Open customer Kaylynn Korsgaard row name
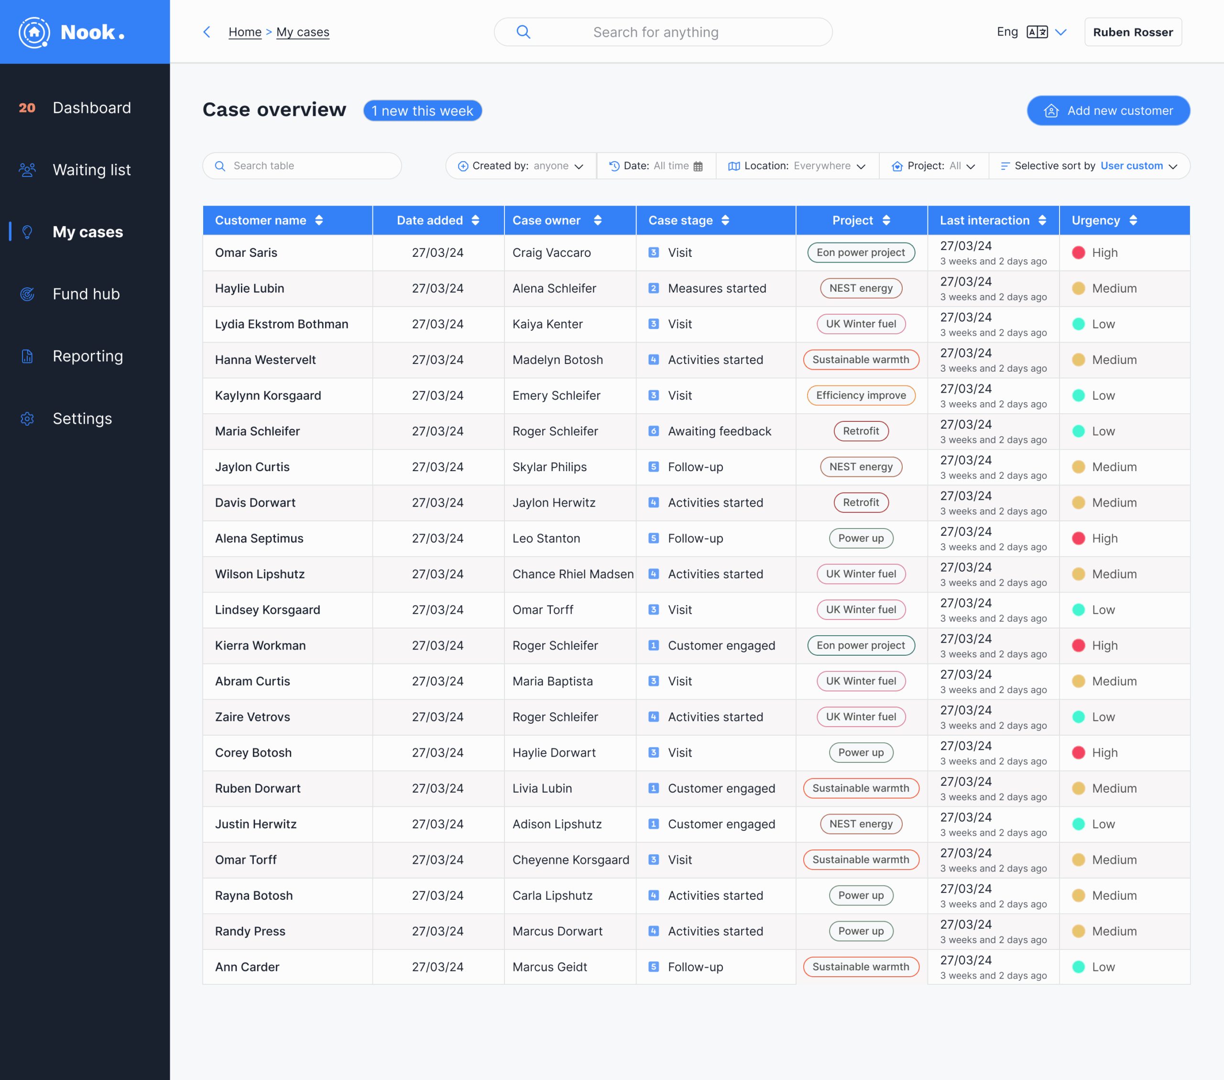The height and width of the screenshot is (1080, 1224). [x=268, y=396]
